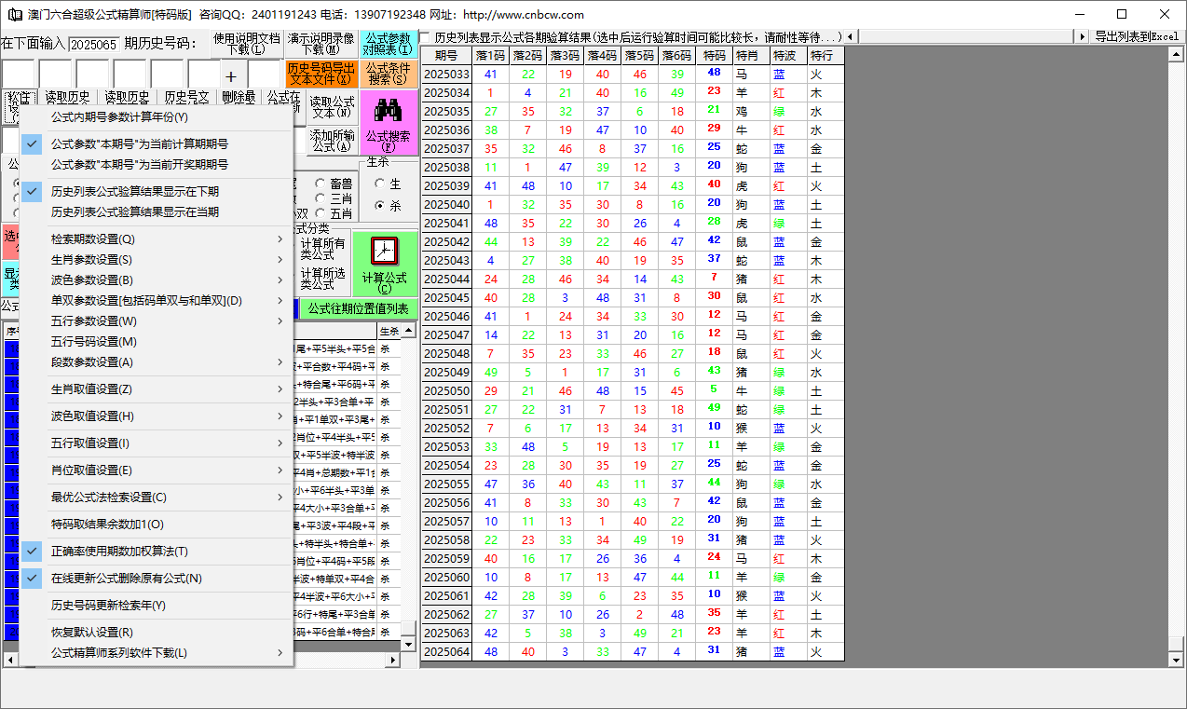
Task: Click up arrow of the history table scrollbar
Action: tap(1176, 53)
